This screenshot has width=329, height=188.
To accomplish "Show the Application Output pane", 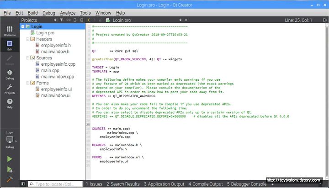I will pyautogui.click(x=164, y=184).
